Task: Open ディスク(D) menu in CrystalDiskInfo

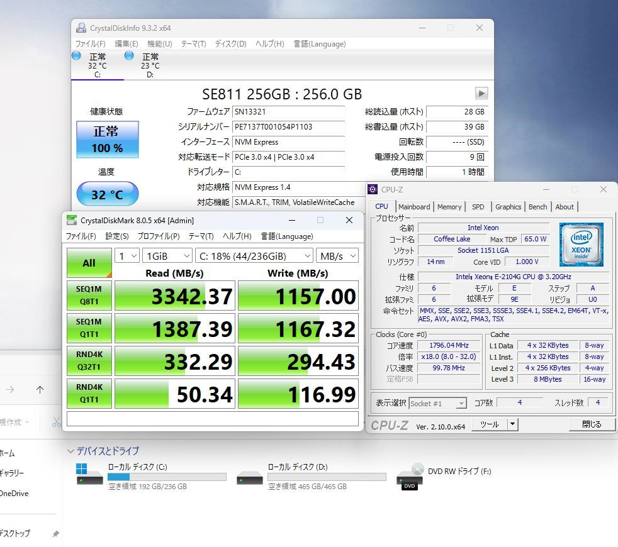Action: coord(230,44)
